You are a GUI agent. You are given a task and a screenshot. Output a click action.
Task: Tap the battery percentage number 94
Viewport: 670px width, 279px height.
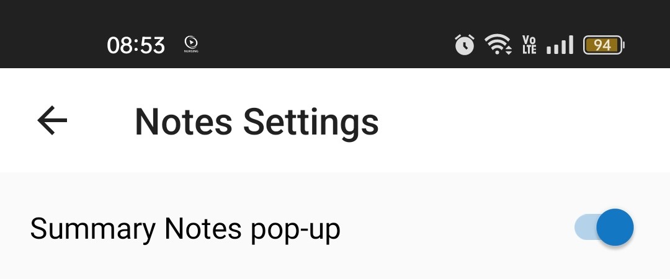click(602, 45)
